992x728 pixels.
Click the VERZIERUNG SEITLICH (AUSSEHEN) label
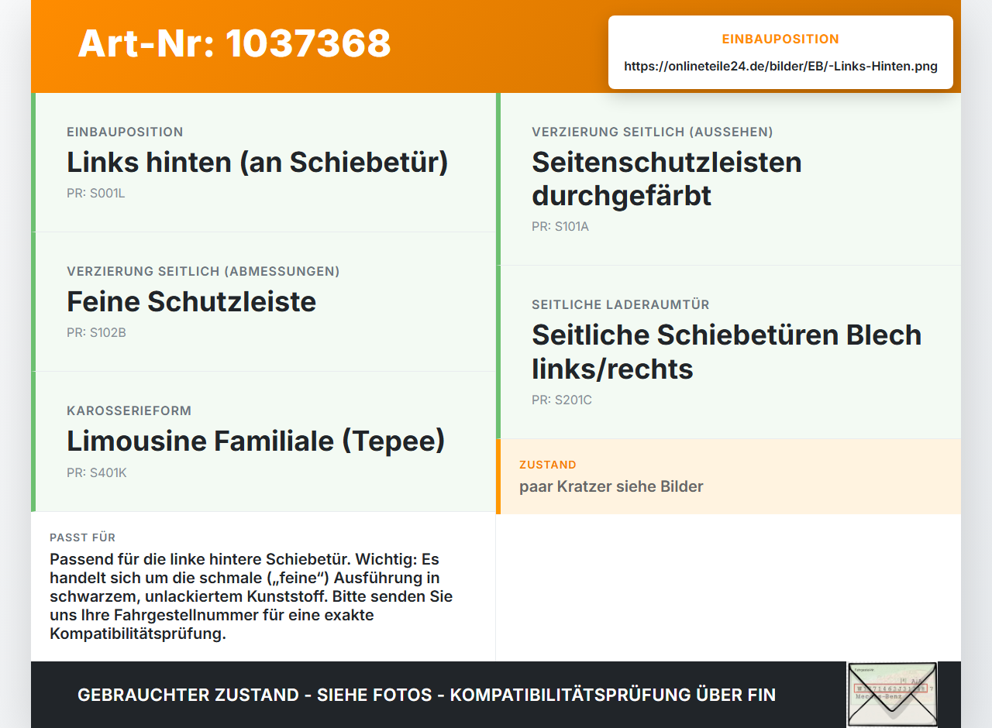point(653,132)
